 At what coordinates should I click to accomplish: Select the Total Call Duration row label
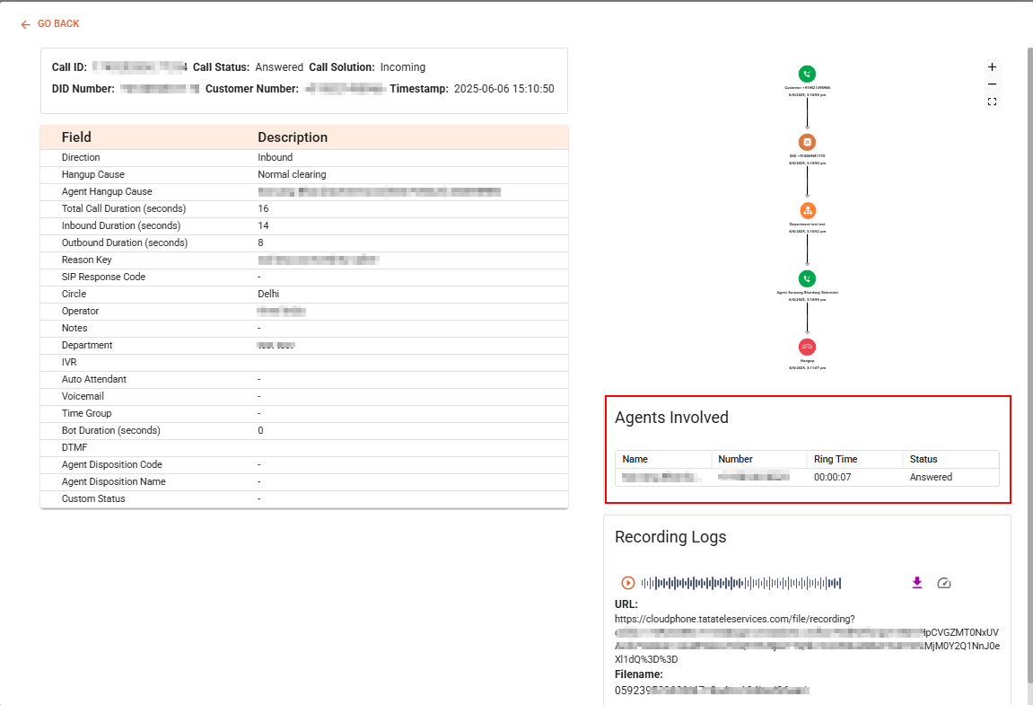(124, 208)
